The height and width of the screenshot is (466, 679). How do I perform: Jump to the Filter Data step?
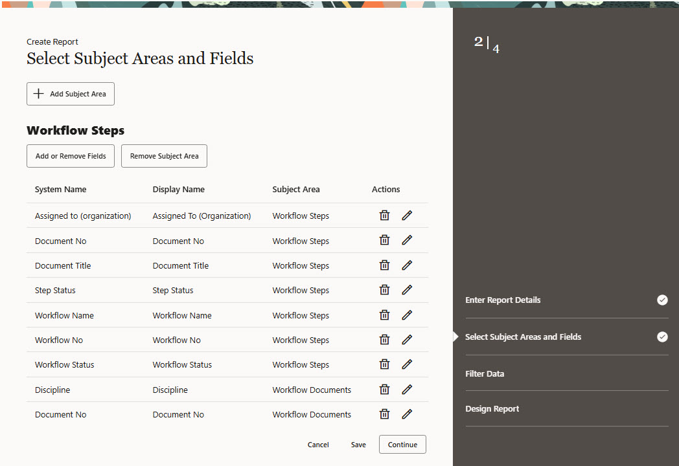coord(485,373)
